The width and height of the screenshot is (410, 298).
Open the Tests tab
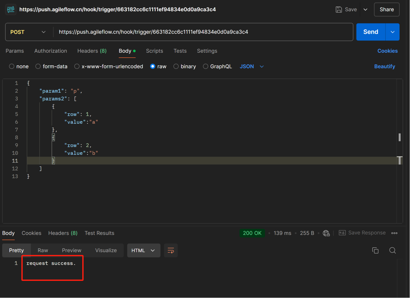pos(180,51)
